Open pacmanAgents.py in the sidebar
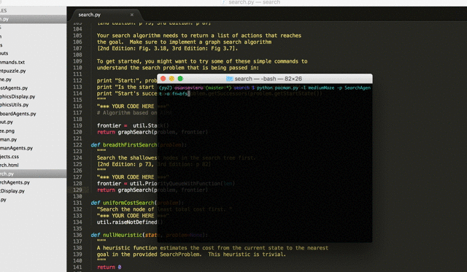The height and width of the screenshot is (272, 467). 16,148
